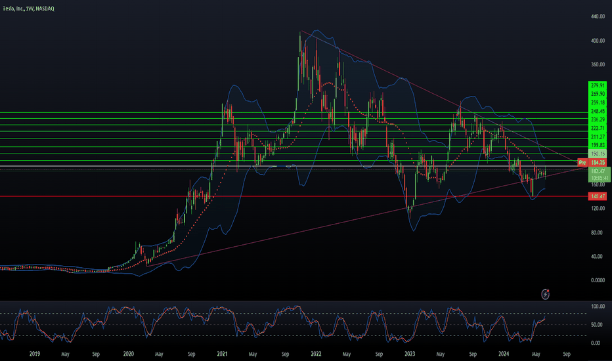This screenshot has height=361, width=612.
Task: Select the 211.27 price label
Action: pos(598,137)
